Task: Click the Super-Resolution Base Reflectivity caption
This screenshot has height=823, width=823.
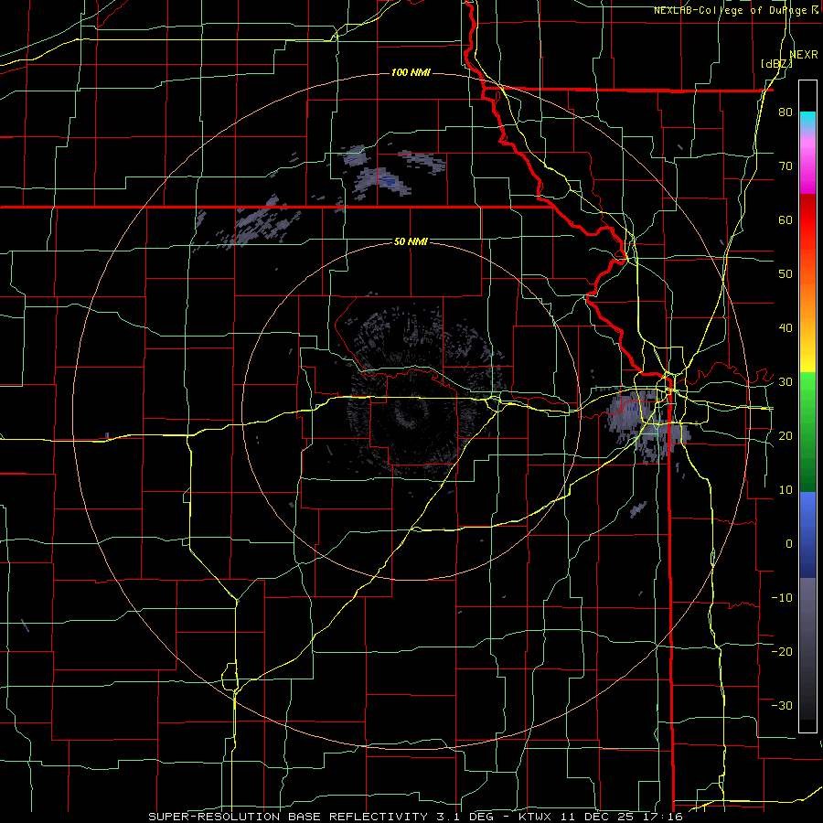Action: point(415,817)
